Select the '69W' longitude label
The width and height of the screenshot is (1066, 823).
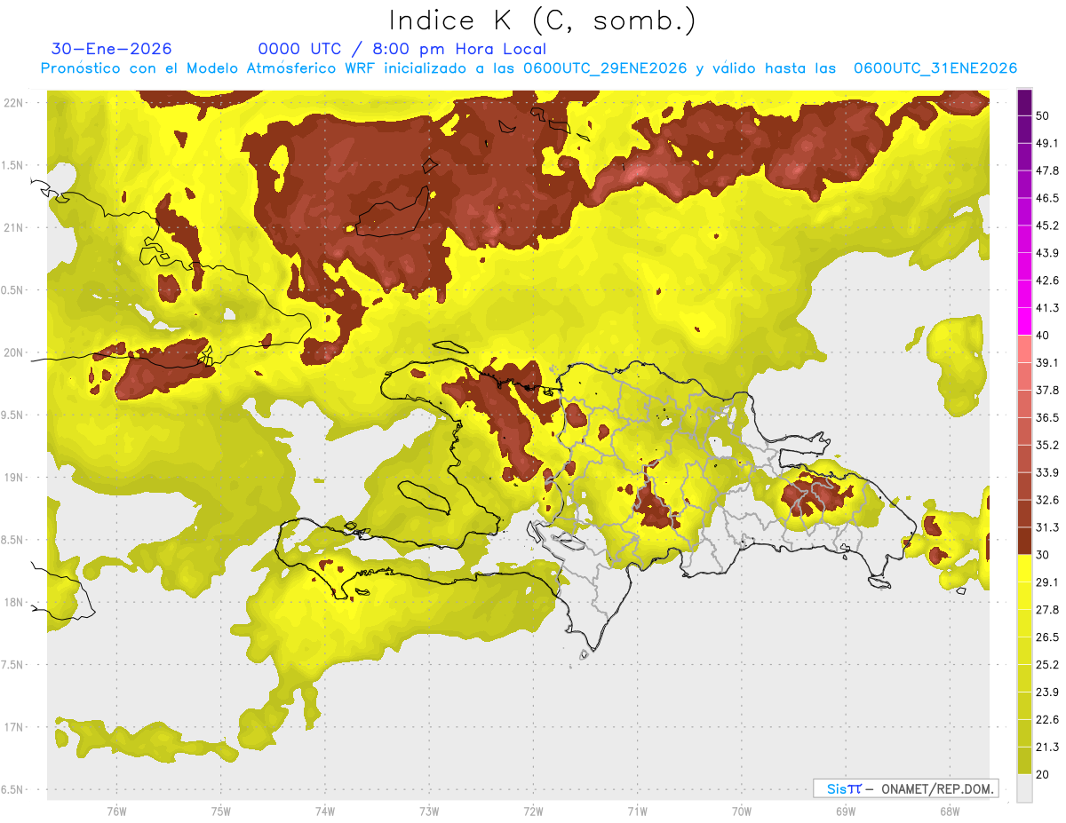click(x=845, y=811)
